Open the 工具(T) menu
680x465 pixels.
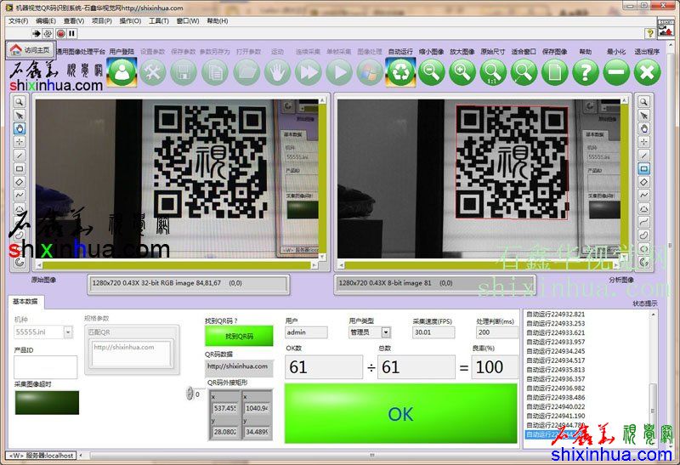coord(159,20)
